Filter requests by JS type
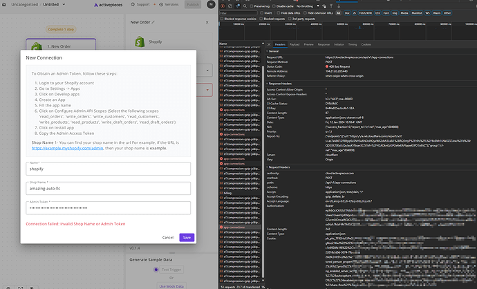 coord(354,13)
